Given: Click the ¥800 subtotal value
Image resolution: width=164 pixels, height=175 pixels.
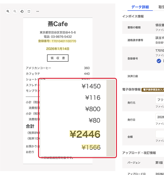Looking at the screenshot, I should coord(93,109).
